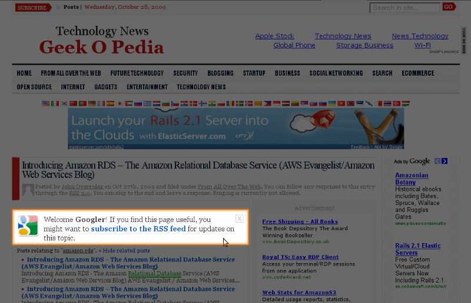Close the Welcome Googler notification box
Viewport: 471px width, 303px height.
(x=239, y=218)
